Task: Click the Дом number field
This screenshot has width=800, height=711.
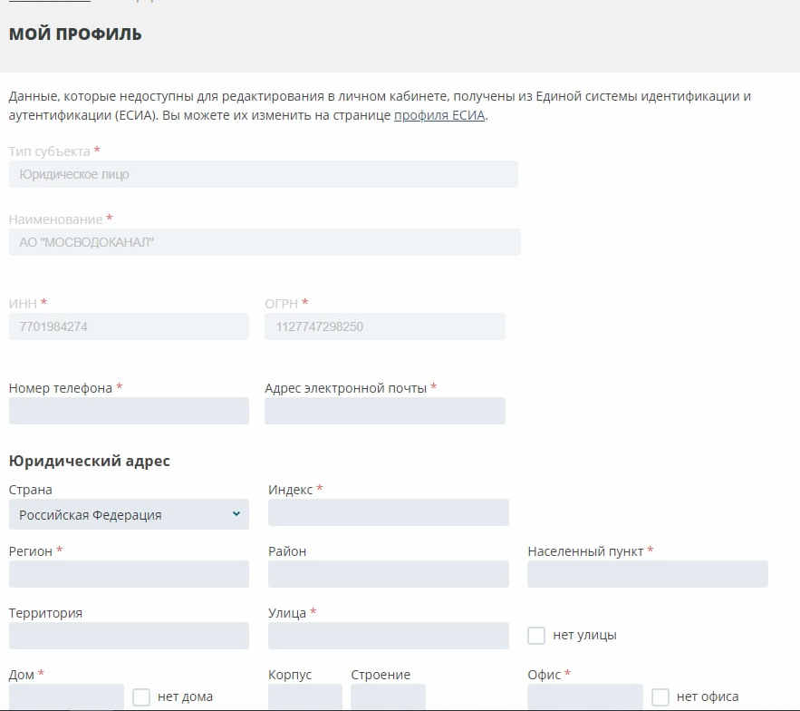Action: point(66,696)
